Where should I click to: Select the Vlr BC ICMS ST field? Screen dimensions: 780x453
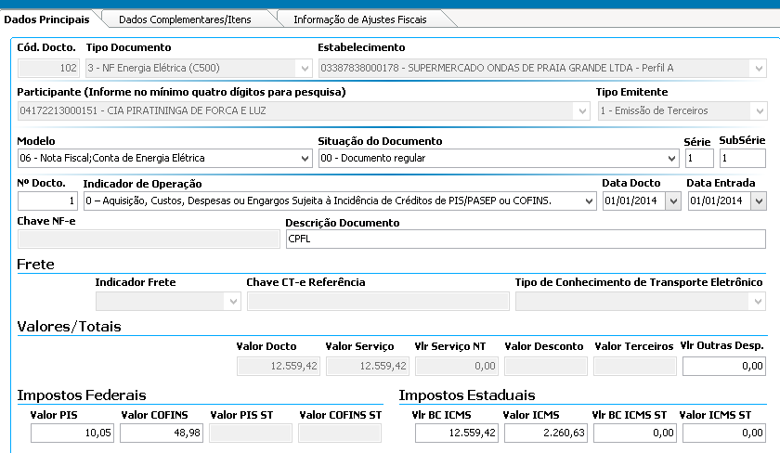pos(633,433)
